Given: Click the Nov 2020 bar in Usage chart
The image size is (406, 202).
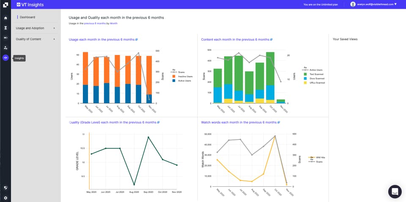Looking at the screenshot, I should coord(149,80).
